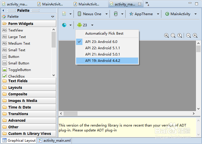Screen dimensions: 202x144
Task: Select API 23: Android 6.0
Action: 107,42
